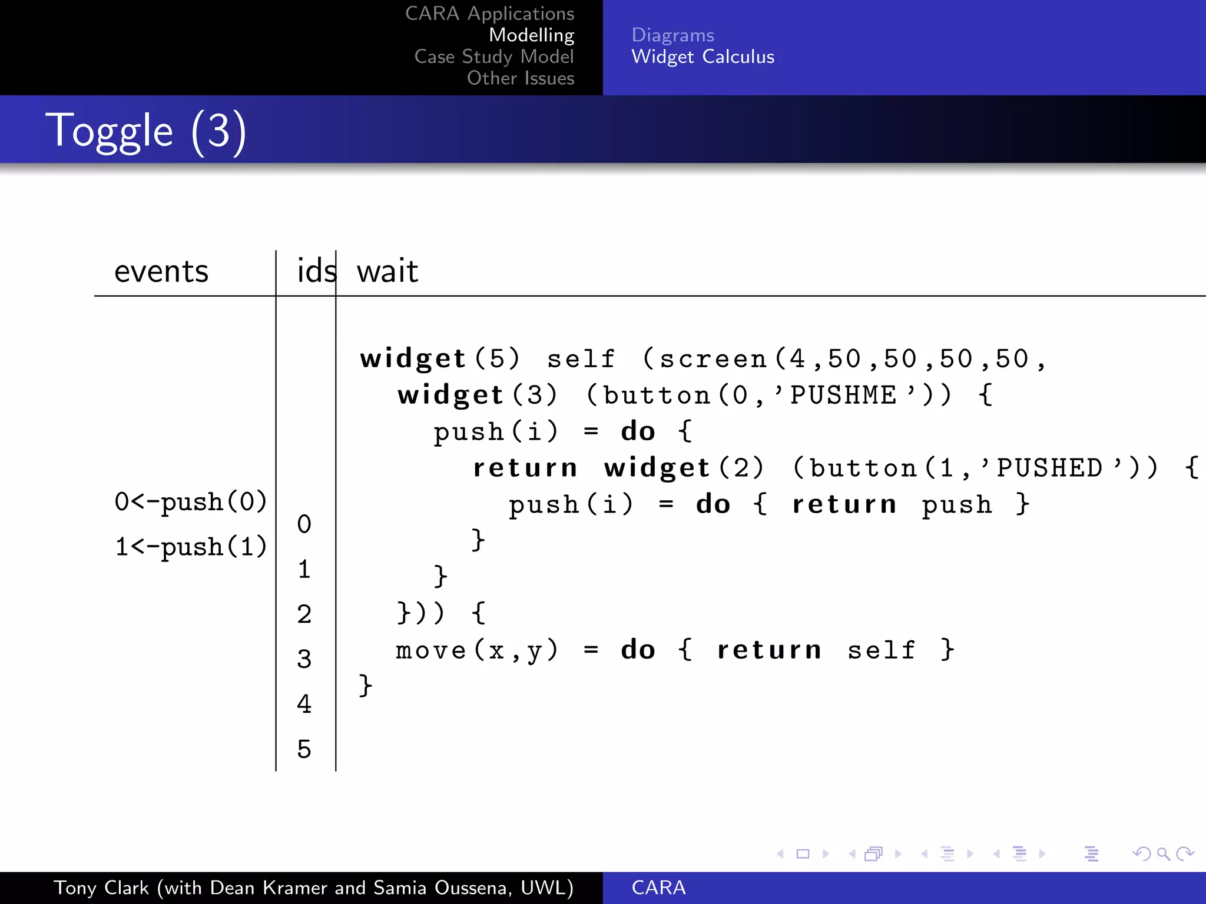The width and height of the screenshot is (1206, 904).
Task: Click id value 4 in ids column
Action: point(304,704)
